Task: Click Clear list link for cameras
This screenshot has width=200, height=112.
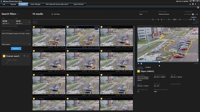Action: (x=27, y=30)
